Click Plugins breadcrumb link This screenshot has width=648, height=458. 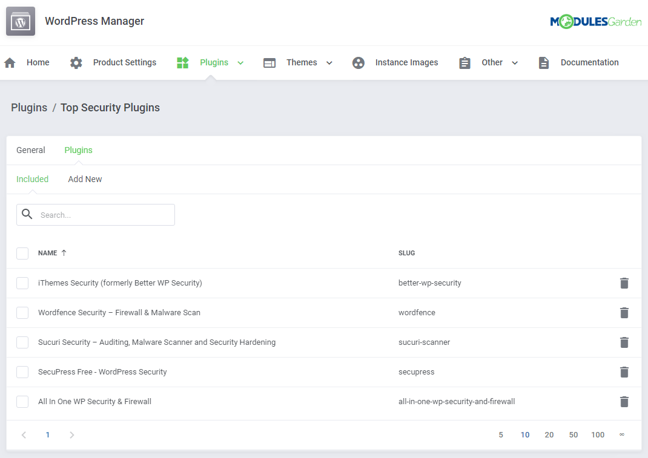coord(29,107)
